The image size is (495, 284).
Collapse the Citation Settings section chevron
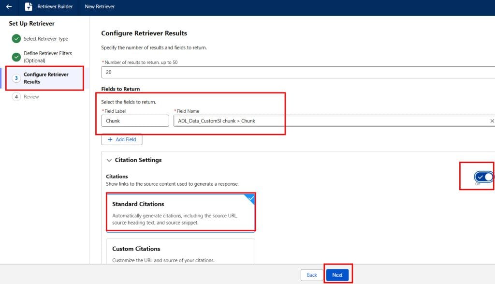coord(109,160)
